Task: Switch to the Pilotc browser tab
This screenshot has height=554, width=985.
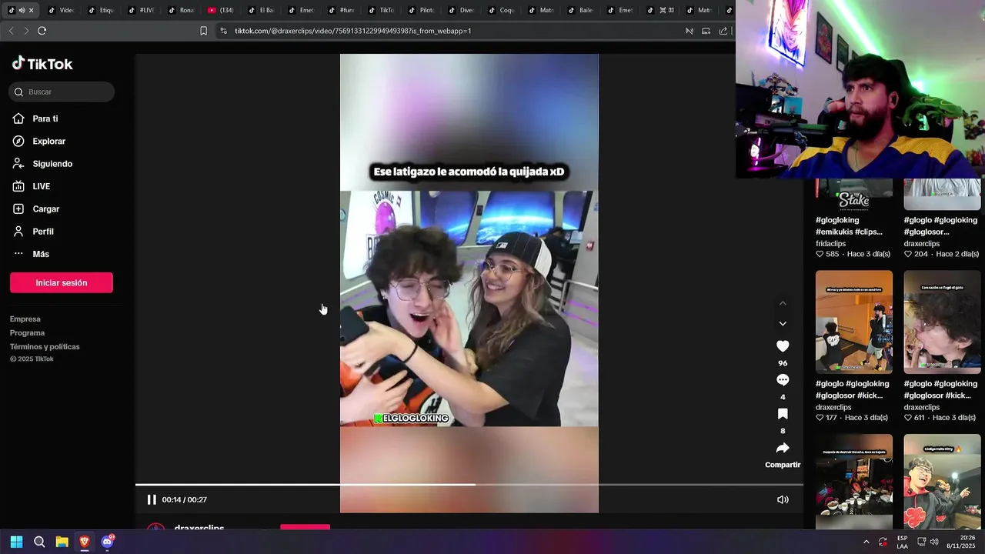Action: (x=421, y=10)
